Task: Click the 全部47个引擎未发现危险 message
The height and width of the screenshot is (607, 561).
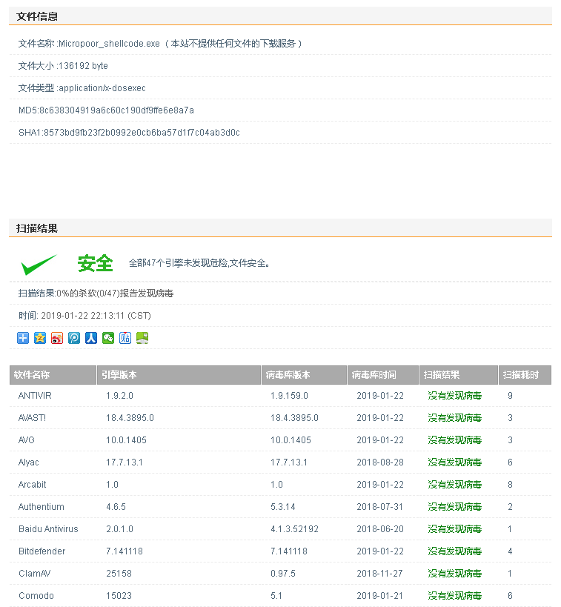Action: 199,263
